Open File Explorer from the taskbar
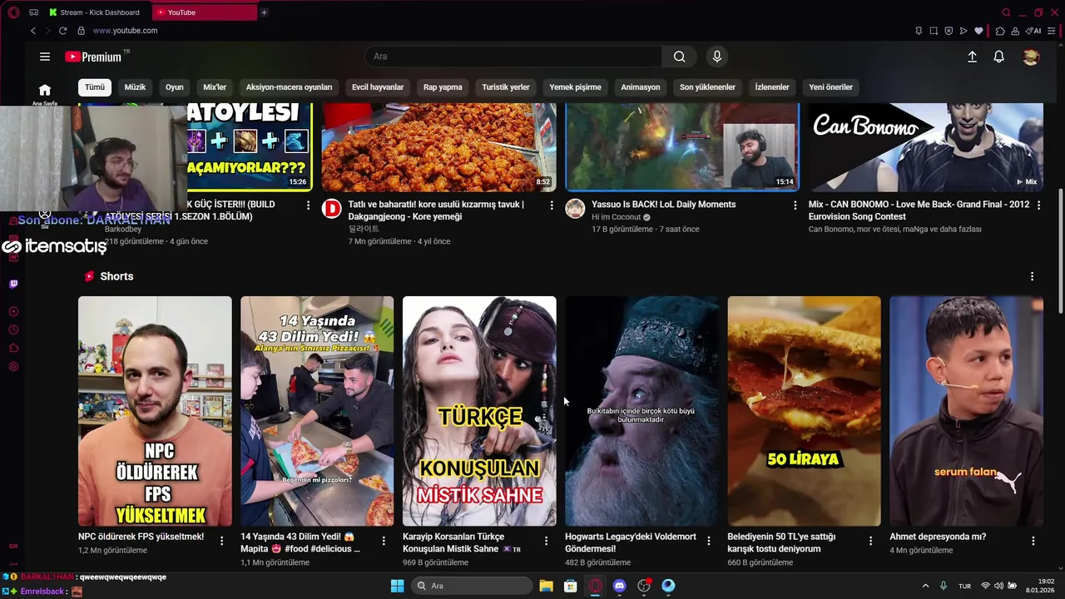Image resolution: width=1065 pixels, height=599 pixels. click(x=546, y=586)
